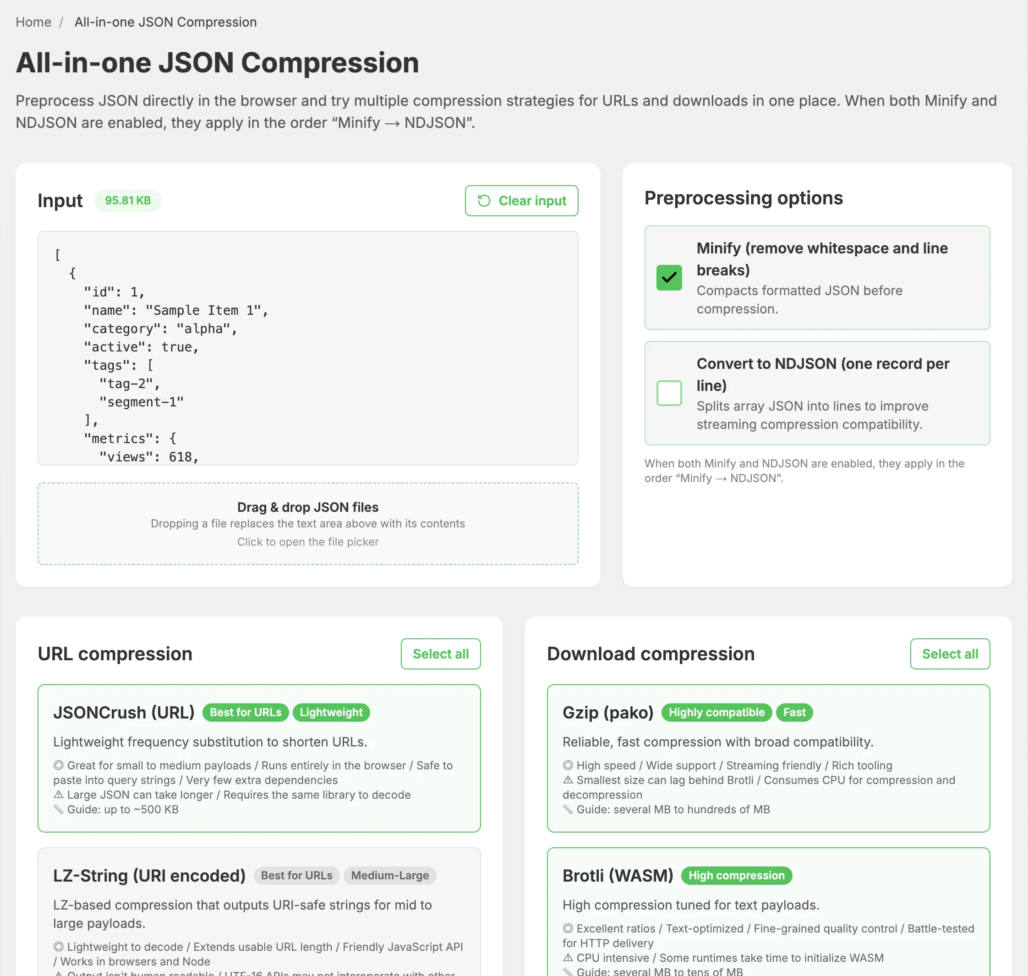Toggle the Gzip (pako) compression card

(768, 758)
